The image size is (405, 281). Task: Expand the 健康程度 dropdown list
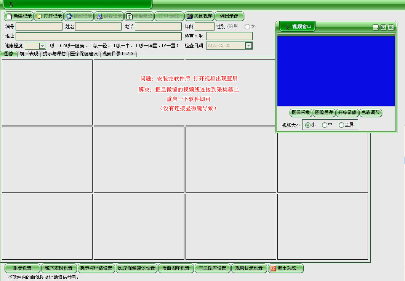pos(42,46)
